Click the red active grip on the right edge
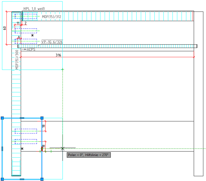This screenshot has width=206, height=181. 42,149
